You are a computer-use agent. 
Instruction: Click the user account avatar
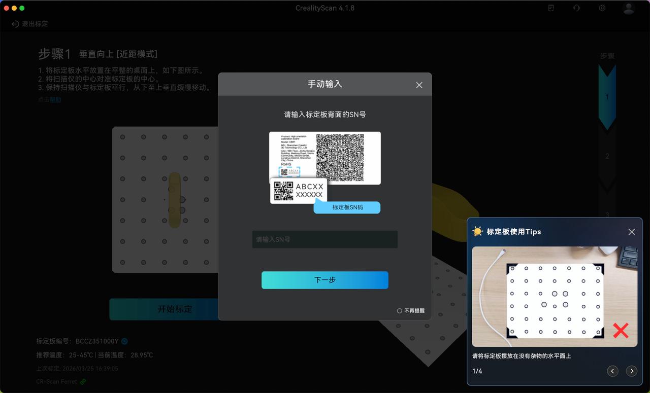click(628, 8)
